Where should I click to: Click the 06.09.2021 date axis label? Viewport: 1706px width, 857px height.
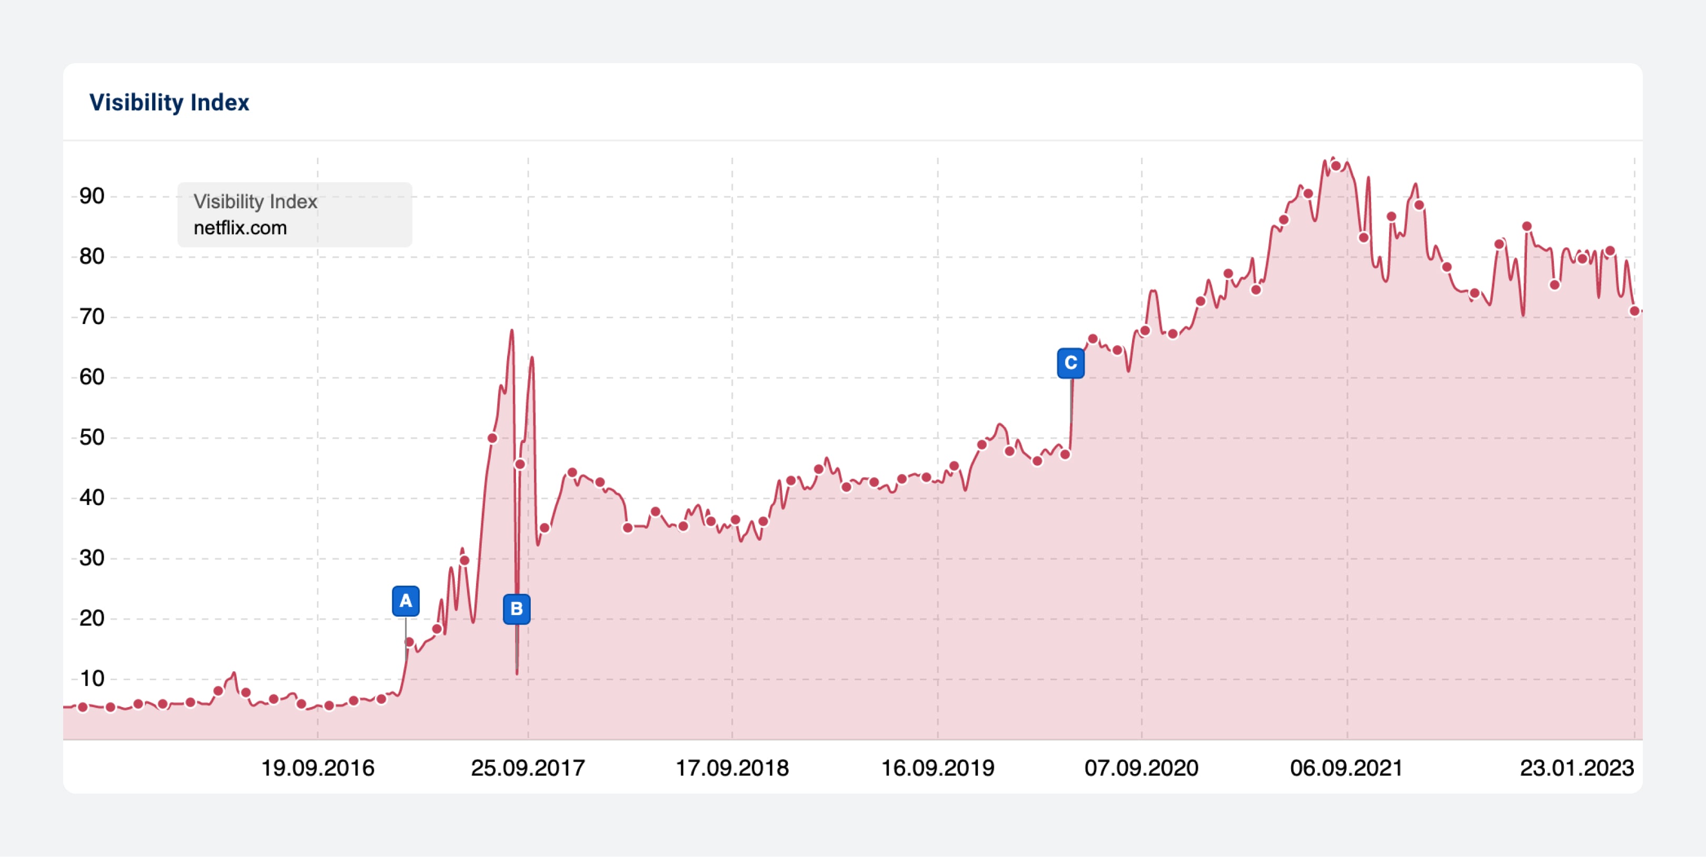[1346, 768]
